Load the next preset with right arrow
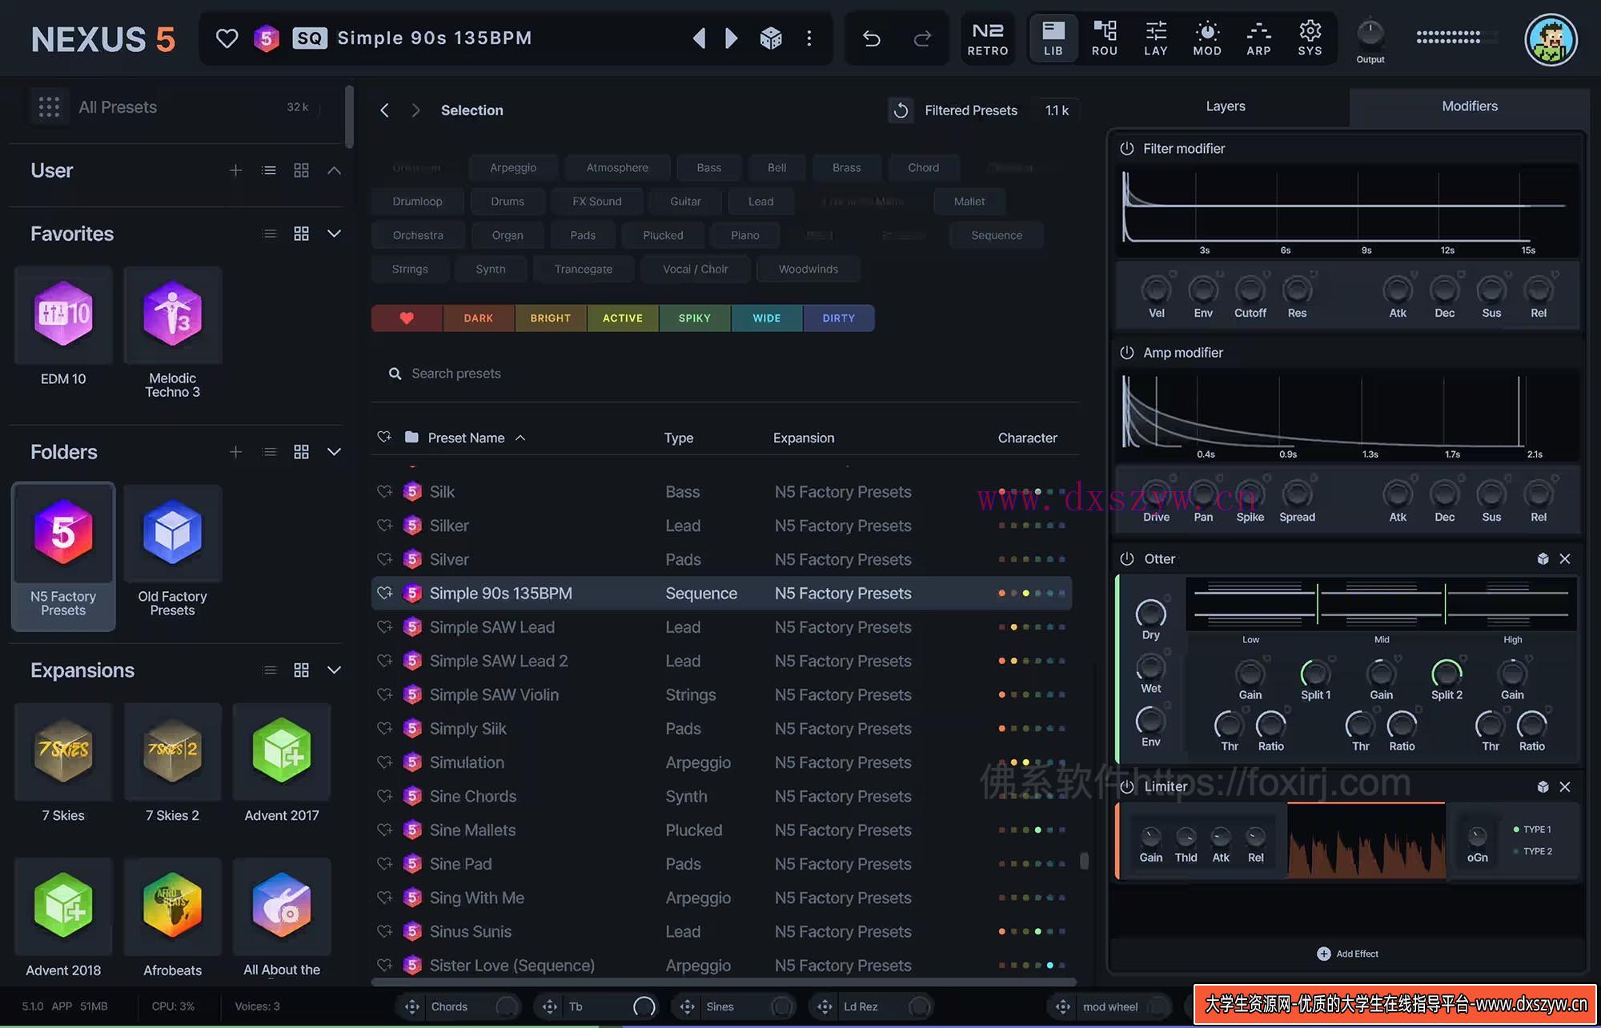Screen dimensions: 1601x1028 pyautogui.click(x=731, y=38)
